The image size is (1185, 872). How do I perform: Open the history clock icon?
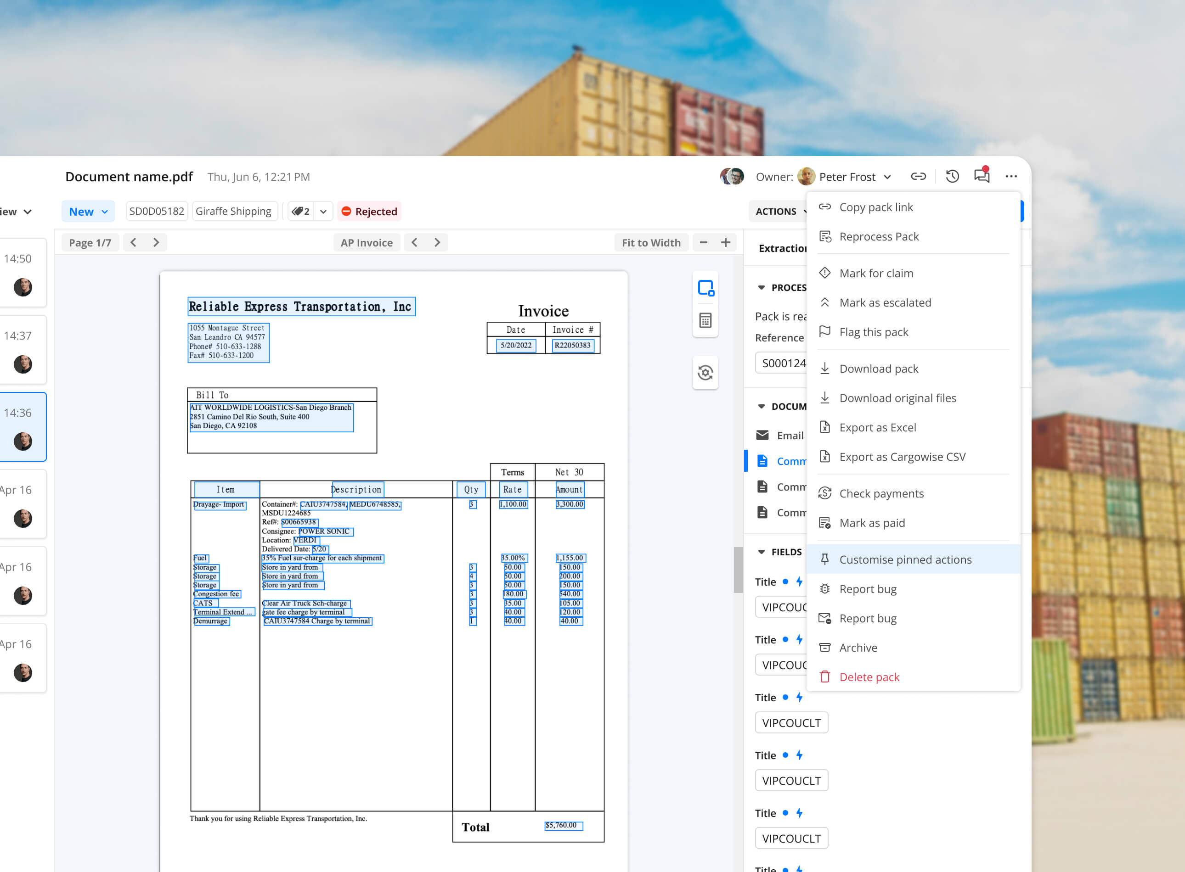(x=952, y=176)
